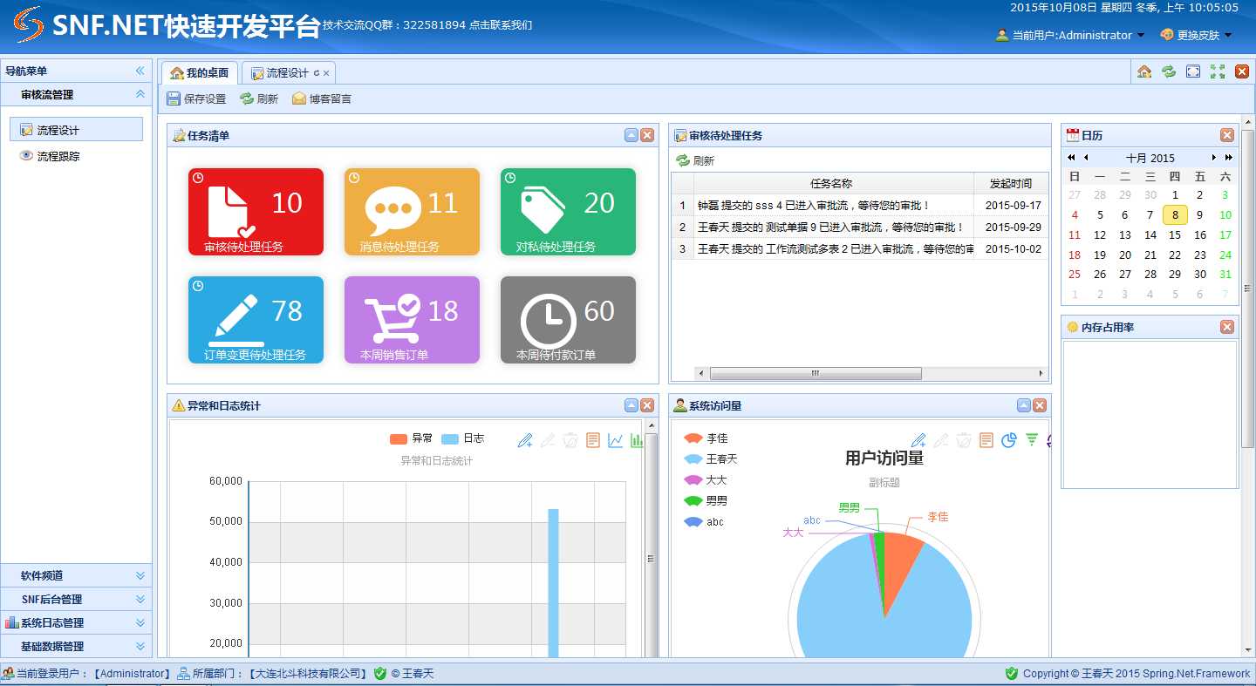Viewport: 1256px width, 686px height.
Task: Click toolbar 刷新 button next to 保存设置
Action: 259,98
